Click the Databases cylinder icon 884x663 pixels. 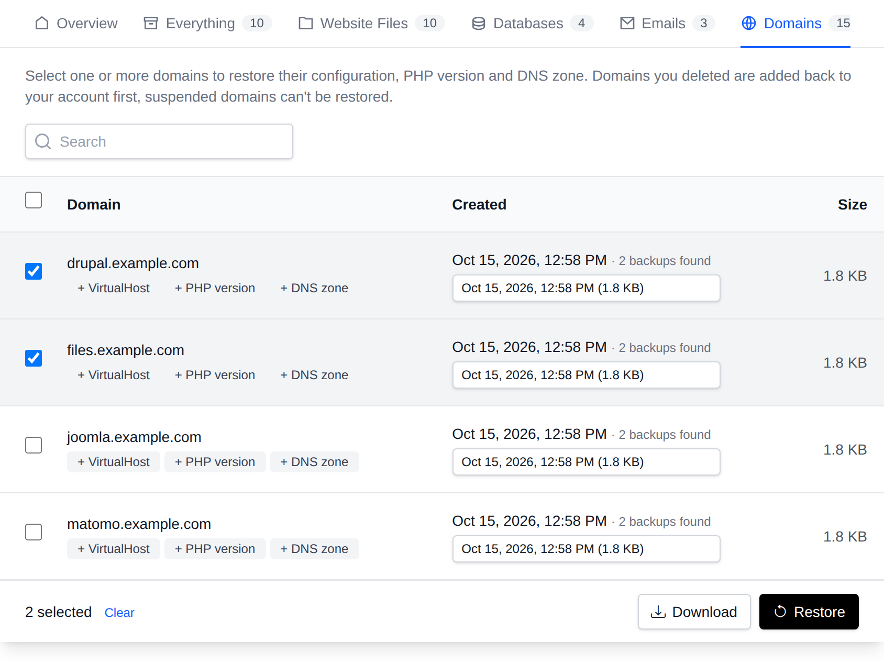coord(479,24)
